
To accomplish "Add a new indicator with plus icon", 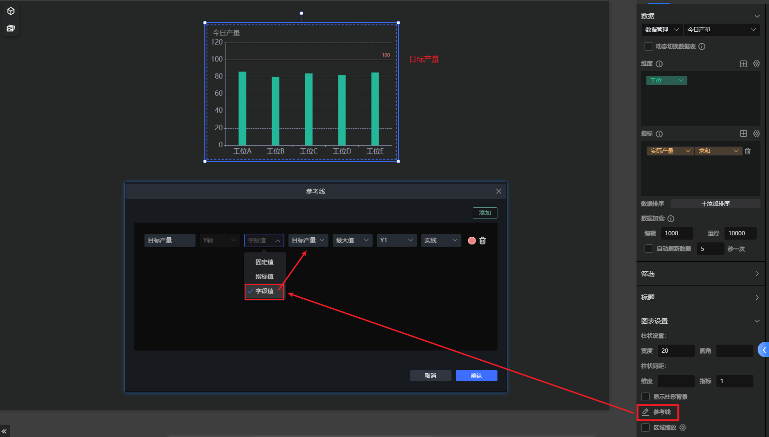I will coord(743,134).
